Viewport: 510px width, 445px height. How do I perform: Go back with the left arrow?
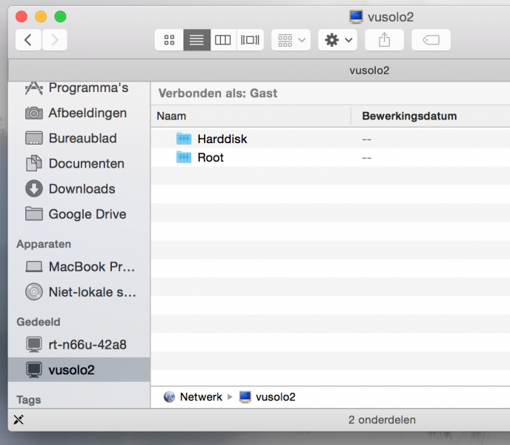(28, 40)
